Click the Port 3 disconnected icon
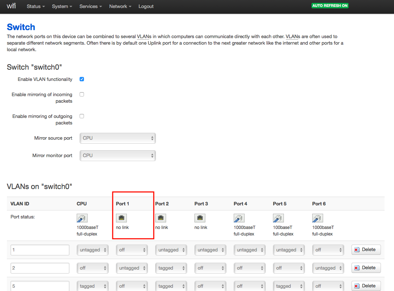This screenshot has width=394, height=291. (x=200, y=218)
